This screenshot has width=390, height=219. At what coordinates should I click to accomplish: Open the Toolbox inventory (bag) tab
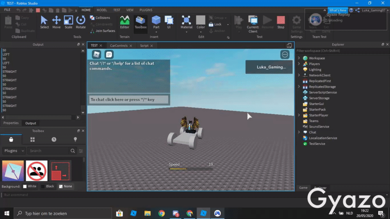pos(11,140)
